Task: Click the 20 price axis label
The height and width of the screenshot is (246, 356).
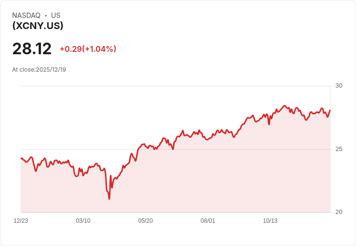Action: pos(339,212)
